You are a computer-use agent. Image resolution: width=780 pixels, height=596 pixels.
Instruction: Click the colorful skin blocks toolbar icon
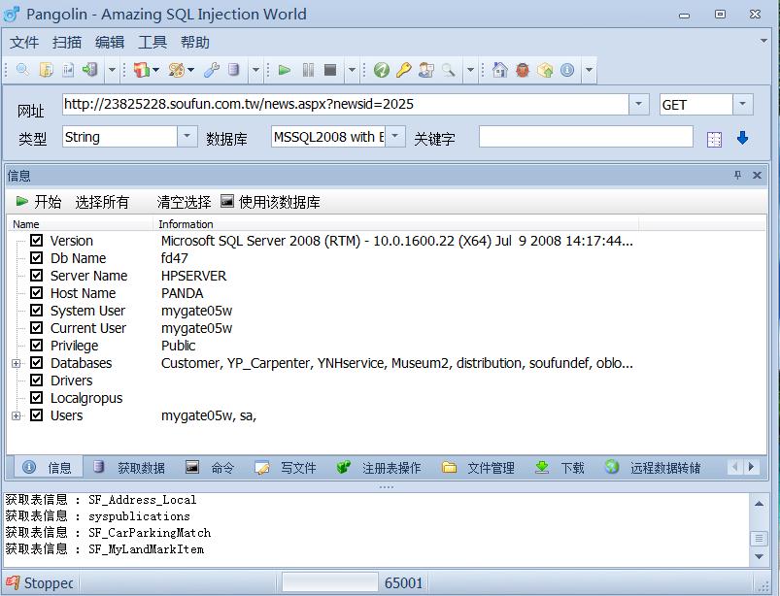pyautogui.click(x=142, y=70)
